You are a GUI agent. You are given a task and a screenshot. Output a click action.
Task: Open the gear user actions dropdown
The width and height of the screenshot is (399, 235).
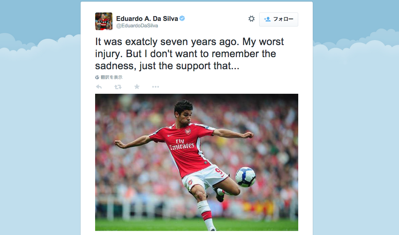251,19
